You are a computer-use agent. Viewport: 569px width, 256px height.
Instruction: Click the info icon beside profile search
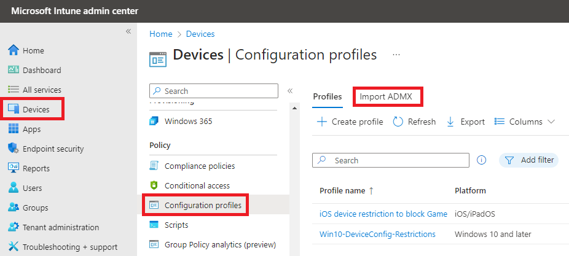pos(482,160)
